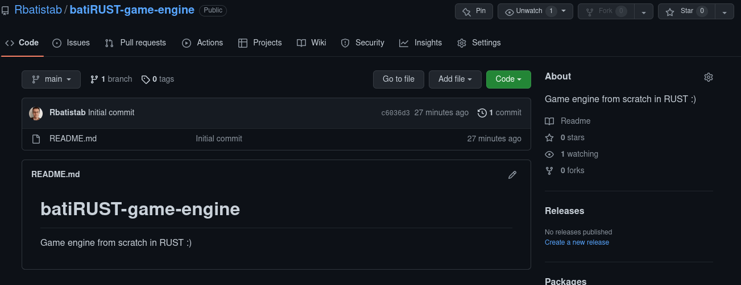This screenshot has width=741, height=285.
Task: Star the repository
Action: tap(686, 11)
